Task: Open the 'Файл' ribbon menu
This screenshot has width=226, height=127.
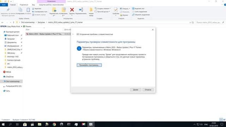Action: 4,5
